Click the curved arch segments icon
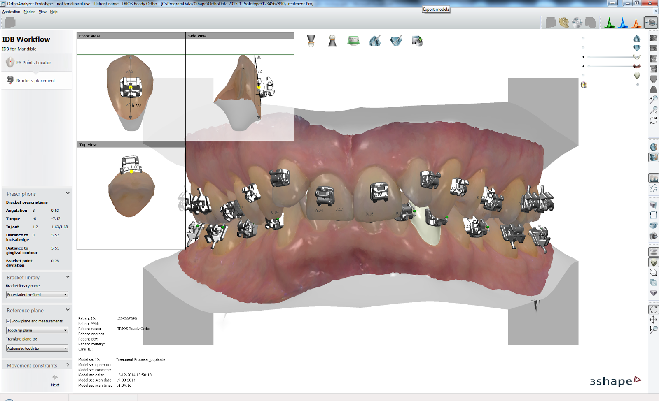The image size is (659, 401). tap(654, 188)
